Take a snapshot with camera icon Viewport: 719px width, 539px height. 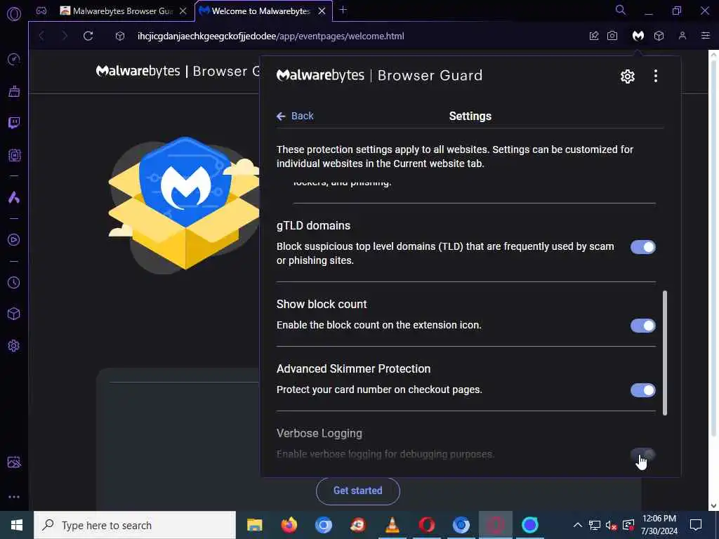pyautogui.click(x=612, y=36)
